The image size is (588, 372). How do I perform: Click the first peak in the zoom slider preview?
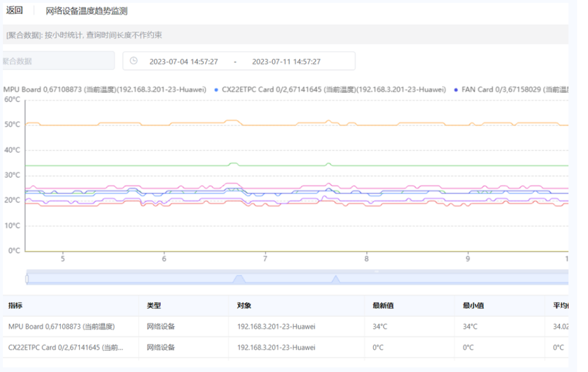(x=239, y=279)
